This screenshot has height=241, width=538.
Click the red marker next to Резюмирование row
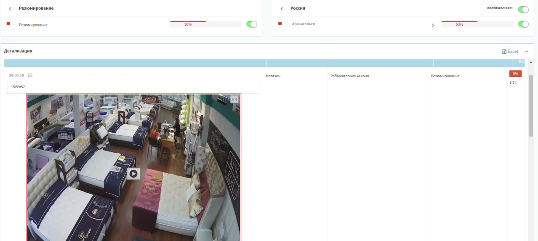pos(8,24)
